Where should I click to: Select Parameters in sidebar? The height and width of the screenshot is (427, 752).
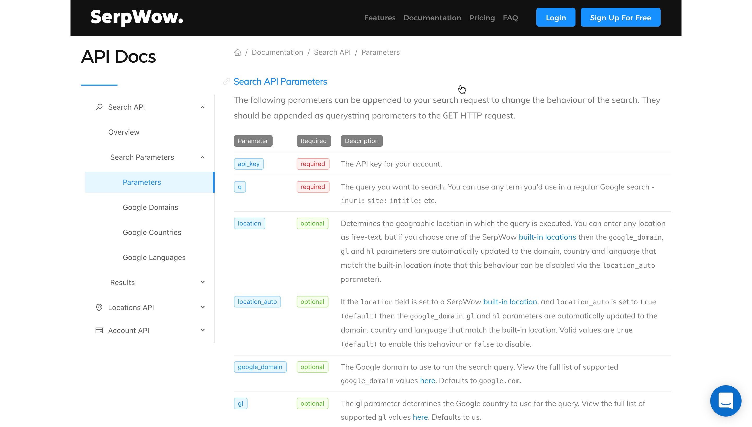coord(150,182)
